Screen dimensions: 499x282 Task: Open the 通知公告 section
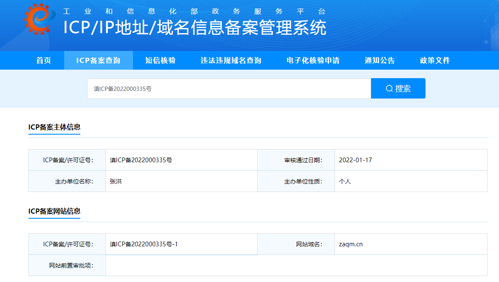click(380, 60)
